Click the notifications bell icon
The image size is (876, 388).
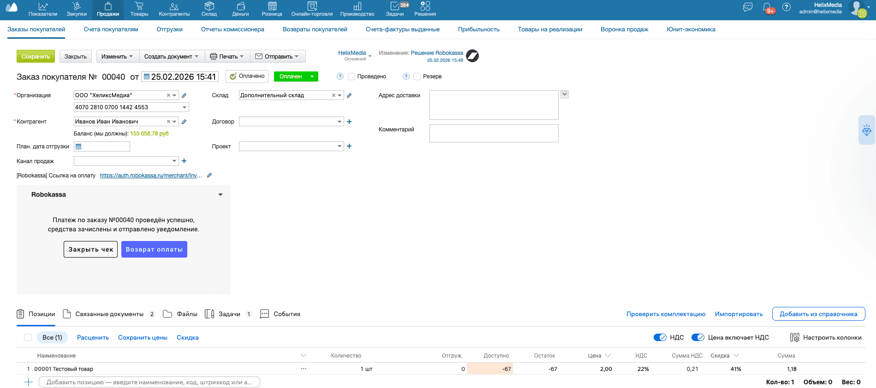767,8
